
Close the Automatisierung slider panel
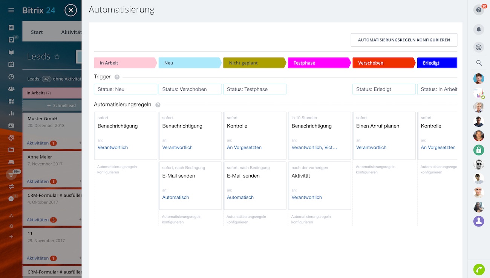pos(70,11)
